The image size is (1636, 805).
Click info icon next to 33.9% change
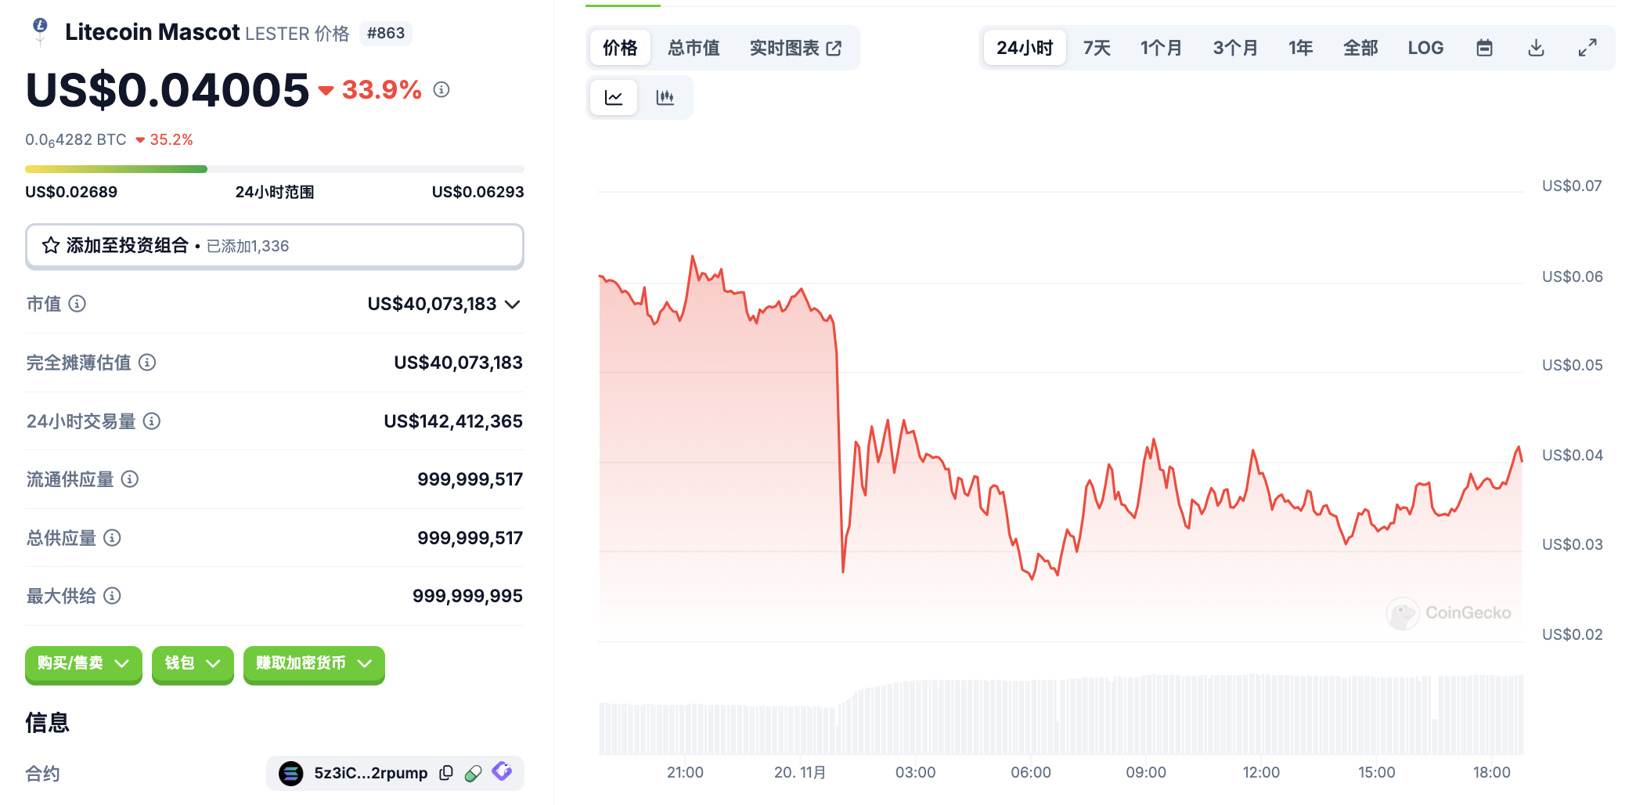coord(441,90)
